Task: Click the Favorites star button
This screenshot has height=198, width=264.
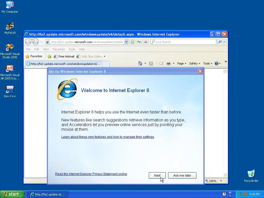Action: (x=34, y=56)
